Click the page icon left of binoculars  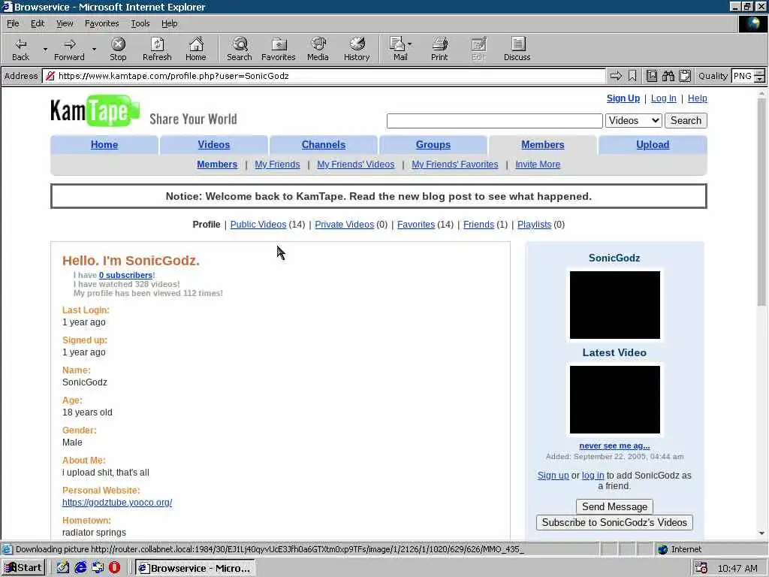pos(651,76)
